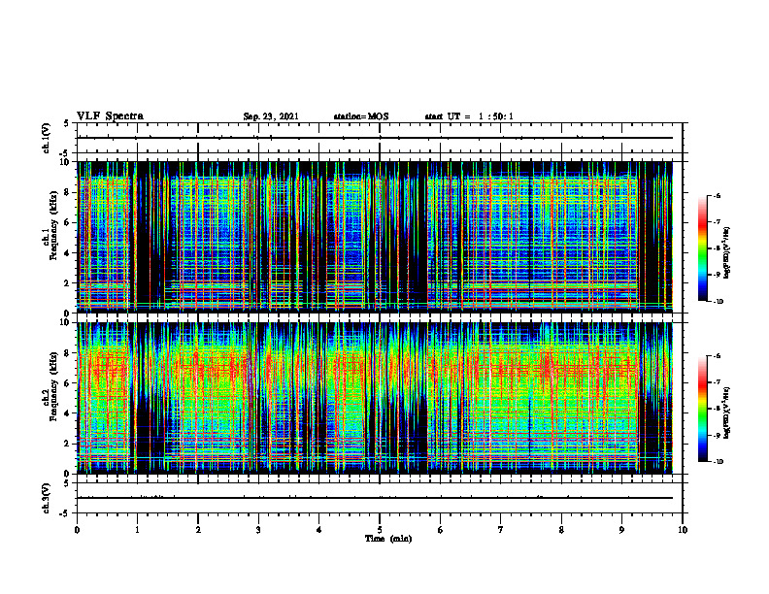Click the "ch.3(V)" axis label
Screen dimensions: 769x594
click(x=46, y=498)
